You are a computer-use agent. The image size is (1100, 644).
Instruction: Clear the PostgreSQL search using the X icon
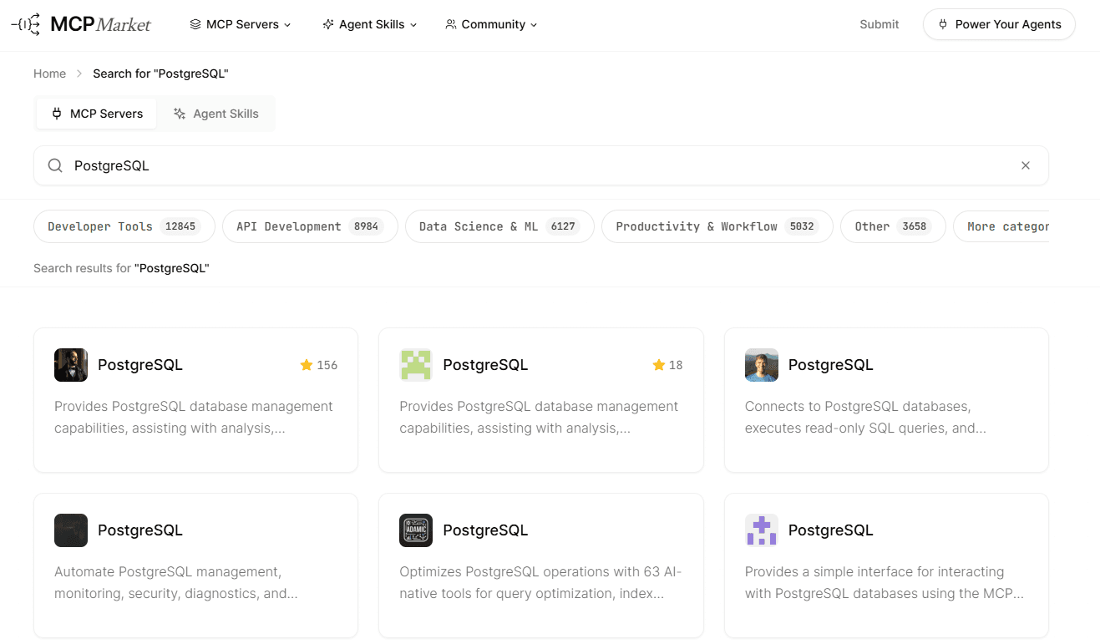click(1025, 165)
